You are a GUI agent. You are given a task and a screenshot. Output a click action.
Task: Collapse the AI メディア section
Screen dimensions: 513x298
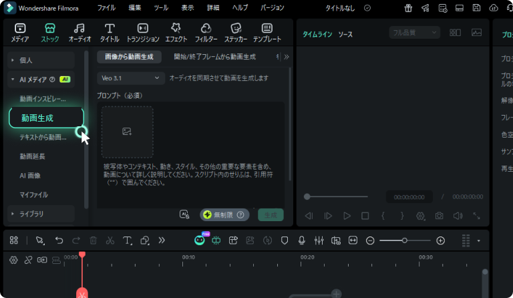pos(41,80)
